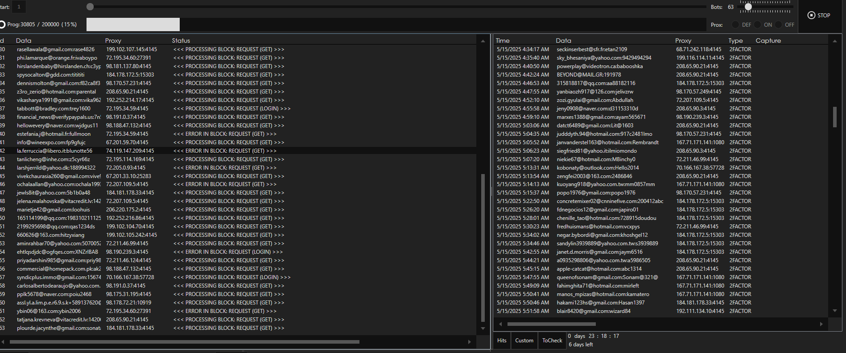Screen dimensions: 846x353
Task: Open the Custom tab
Action: click(524, 341)
